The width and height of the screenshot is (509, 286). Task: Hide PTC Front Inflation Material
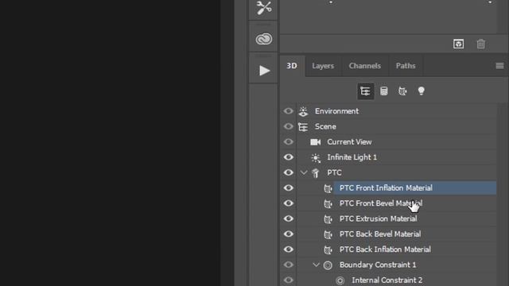288,187
